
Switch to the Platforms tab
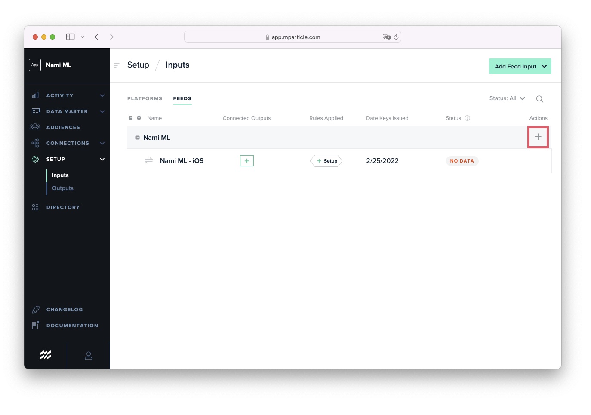point(145,98)
